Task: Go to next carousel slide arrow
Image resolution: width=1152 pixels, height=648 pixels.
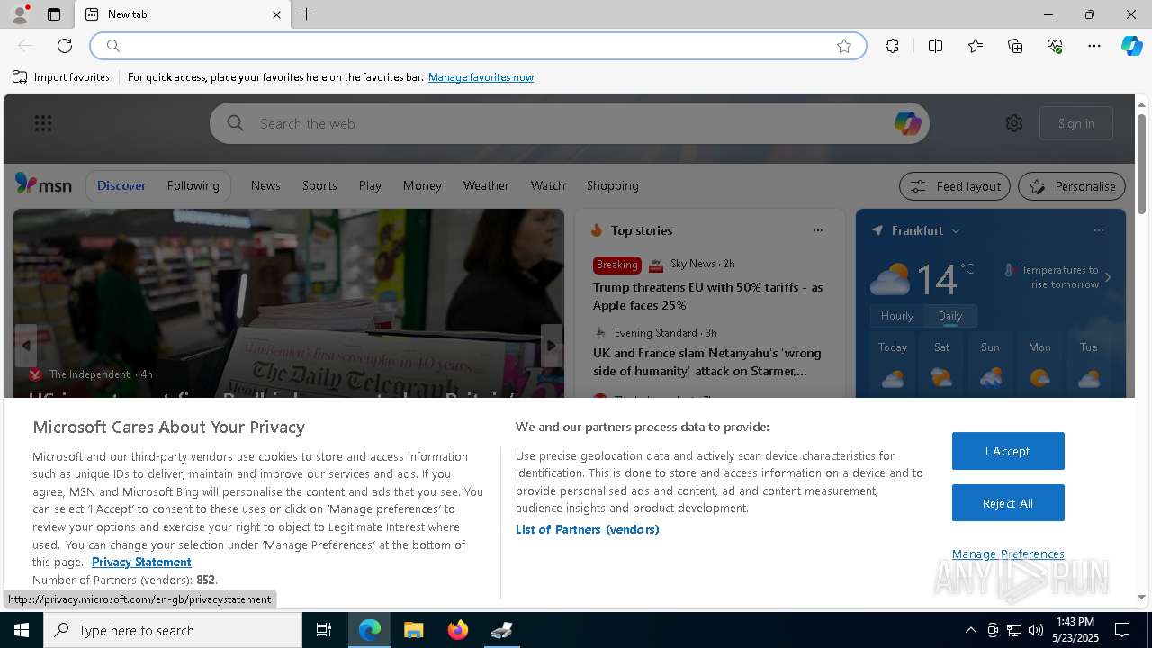Action: coord(552,346)
